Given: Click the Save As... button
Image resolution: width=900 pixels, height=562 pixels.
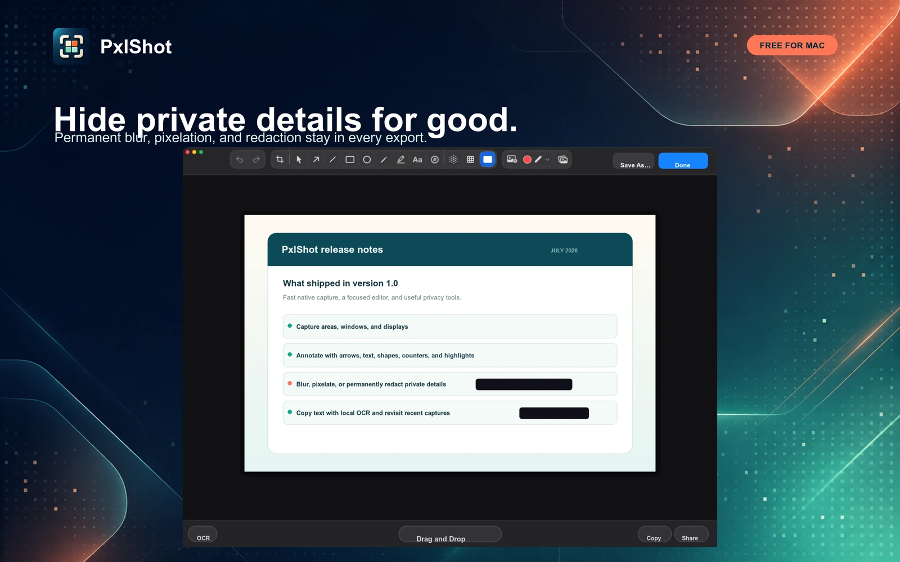Looking at the screenshot, I should pyautogui.click(x=634, y=161).
